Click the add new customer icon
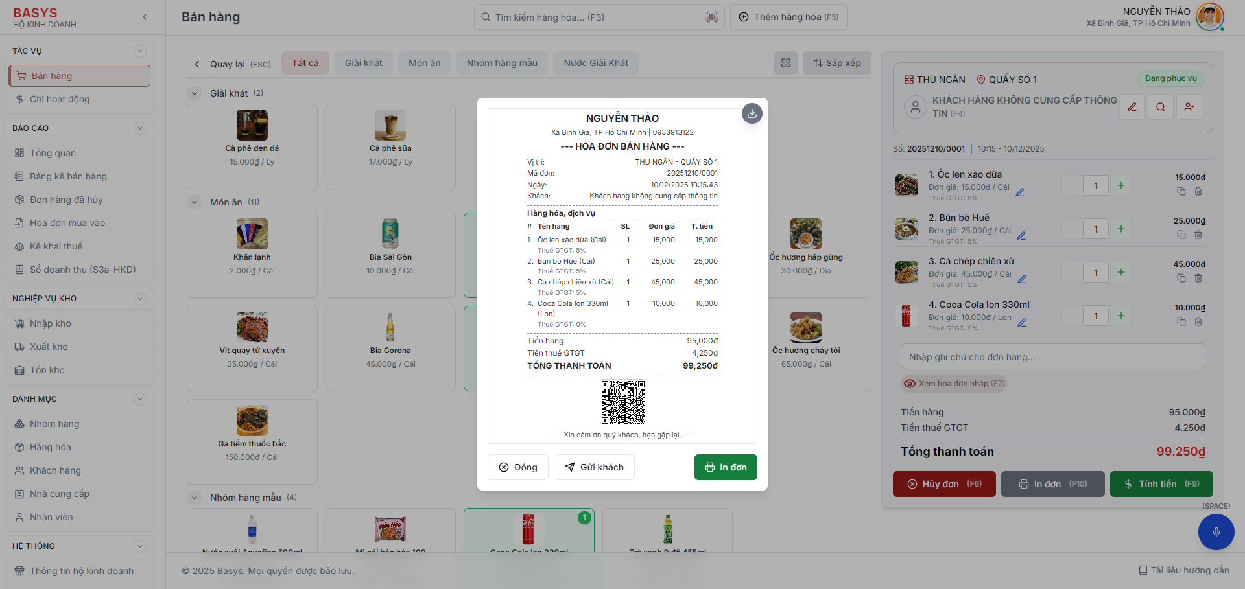 [x=1189, y=107]
